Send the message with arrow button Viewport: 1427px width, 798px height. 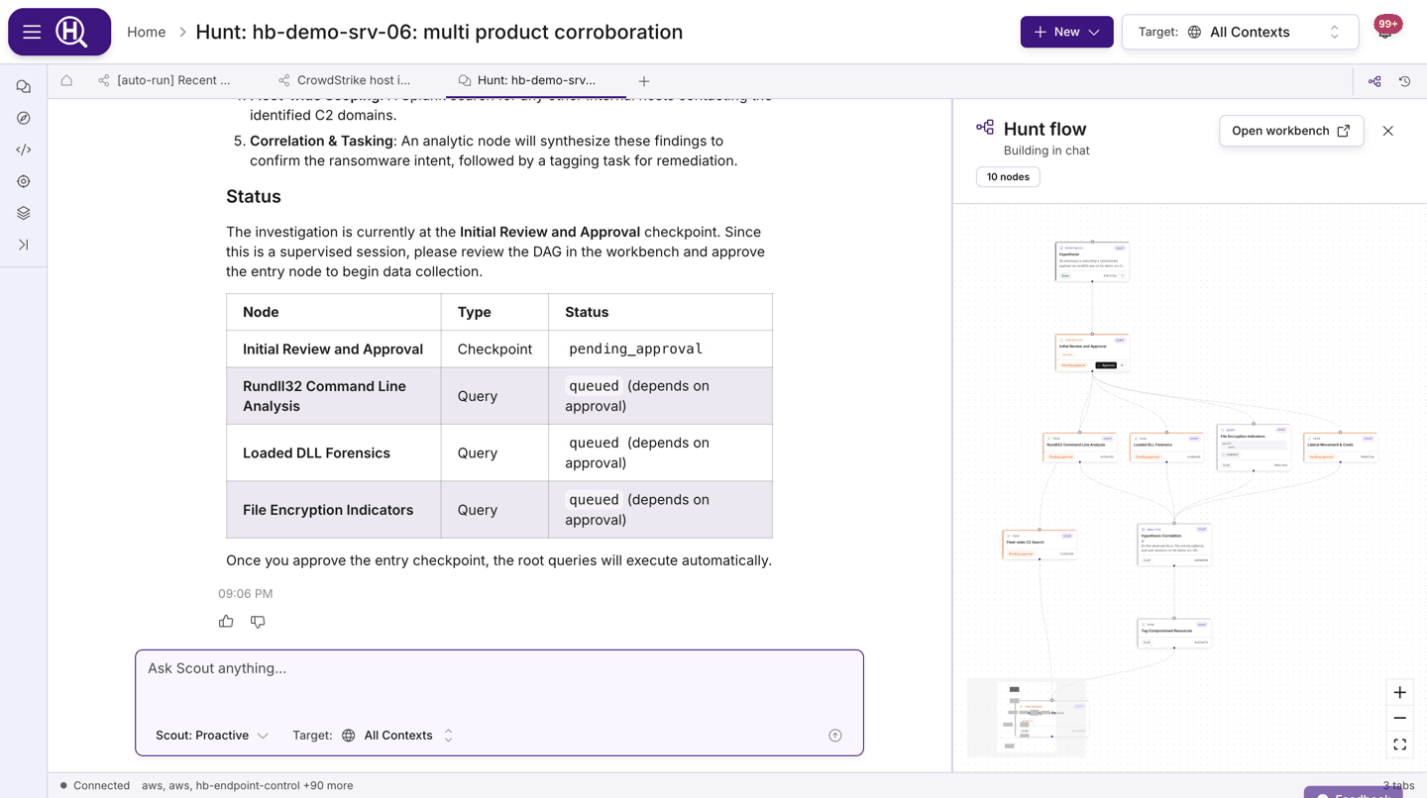(x=835, y=735)
